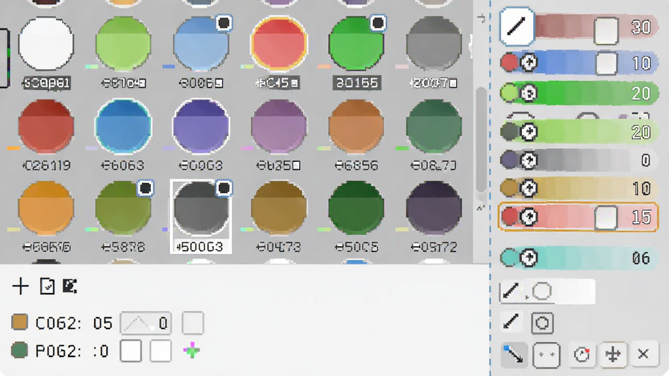Click the target icon on the gray slider row

529,161
